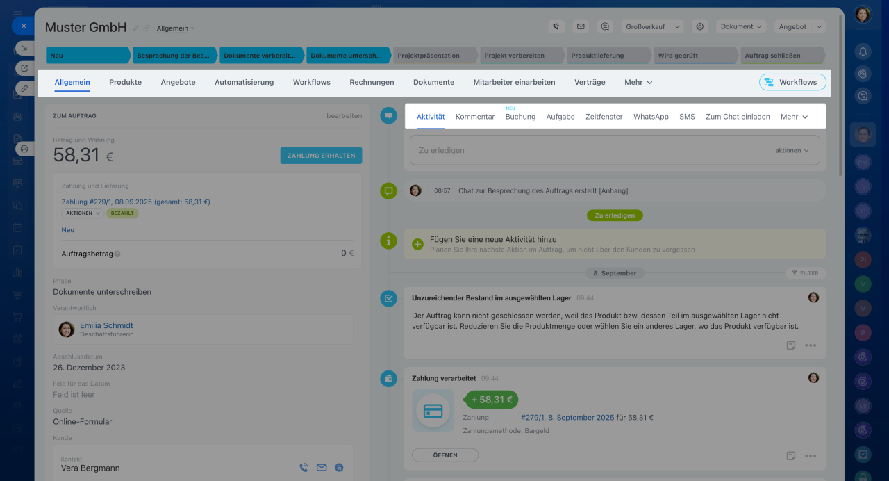Viewport: 889px width, 481px height.
Task: Click the pencil icon beside Muster GmbH
Action: [x=136, y=28]
